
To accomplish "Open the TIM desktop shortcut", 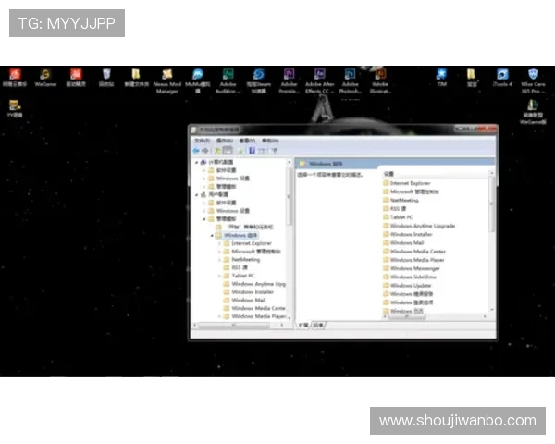I will click(x=442, y=75).
